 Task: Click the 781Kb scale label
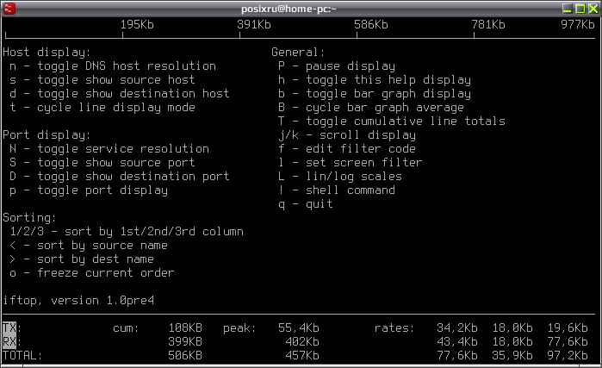coord(488,25)
